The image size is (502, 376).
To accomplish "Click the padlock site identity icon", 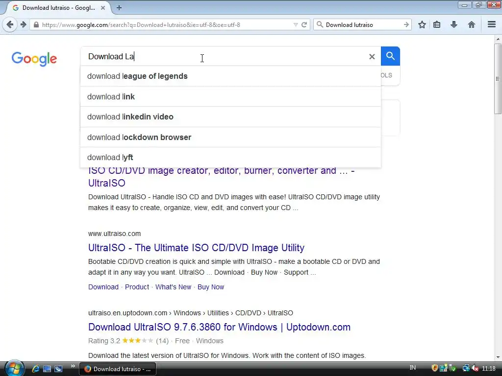I will 36,24.
